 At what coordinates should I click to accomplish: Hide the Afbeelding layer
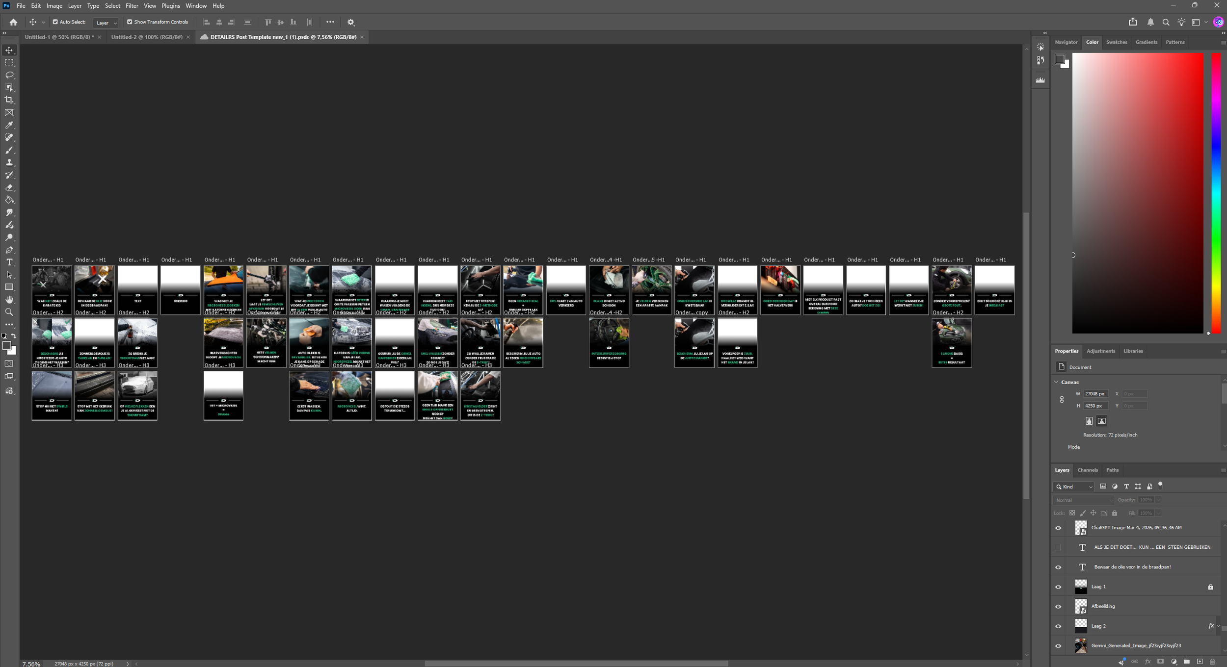click(1058, 607)
